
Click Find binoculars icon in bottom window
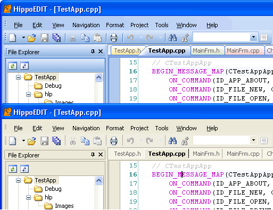(x=172, y=141)
